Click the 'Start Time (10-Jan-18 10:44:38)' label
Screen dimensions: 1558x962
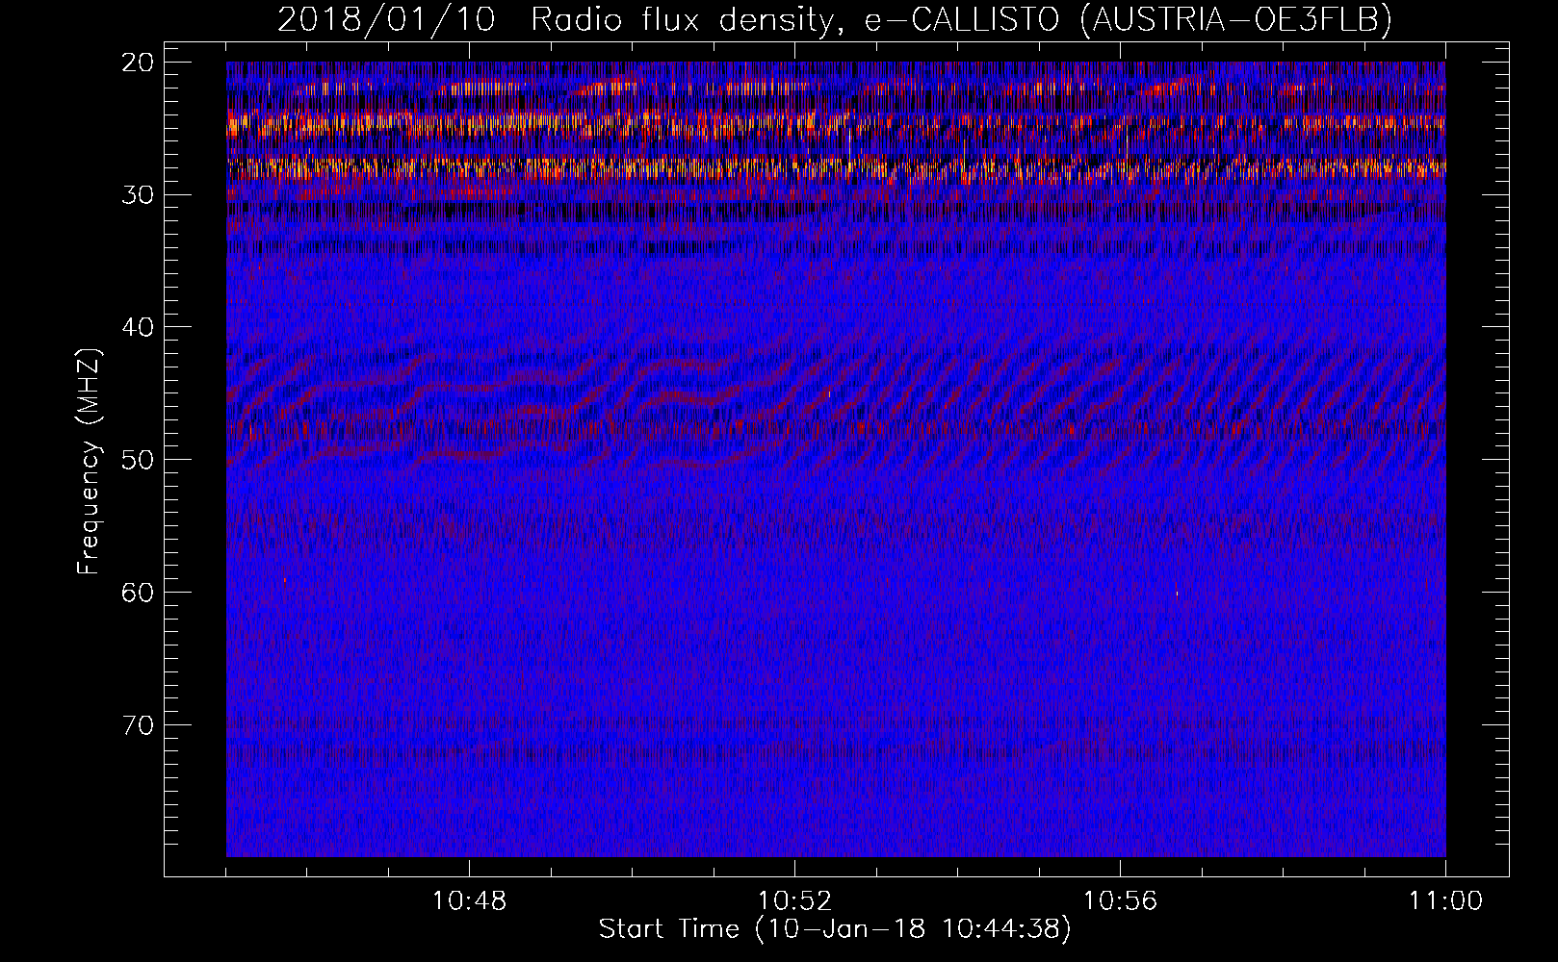point(835,929)
